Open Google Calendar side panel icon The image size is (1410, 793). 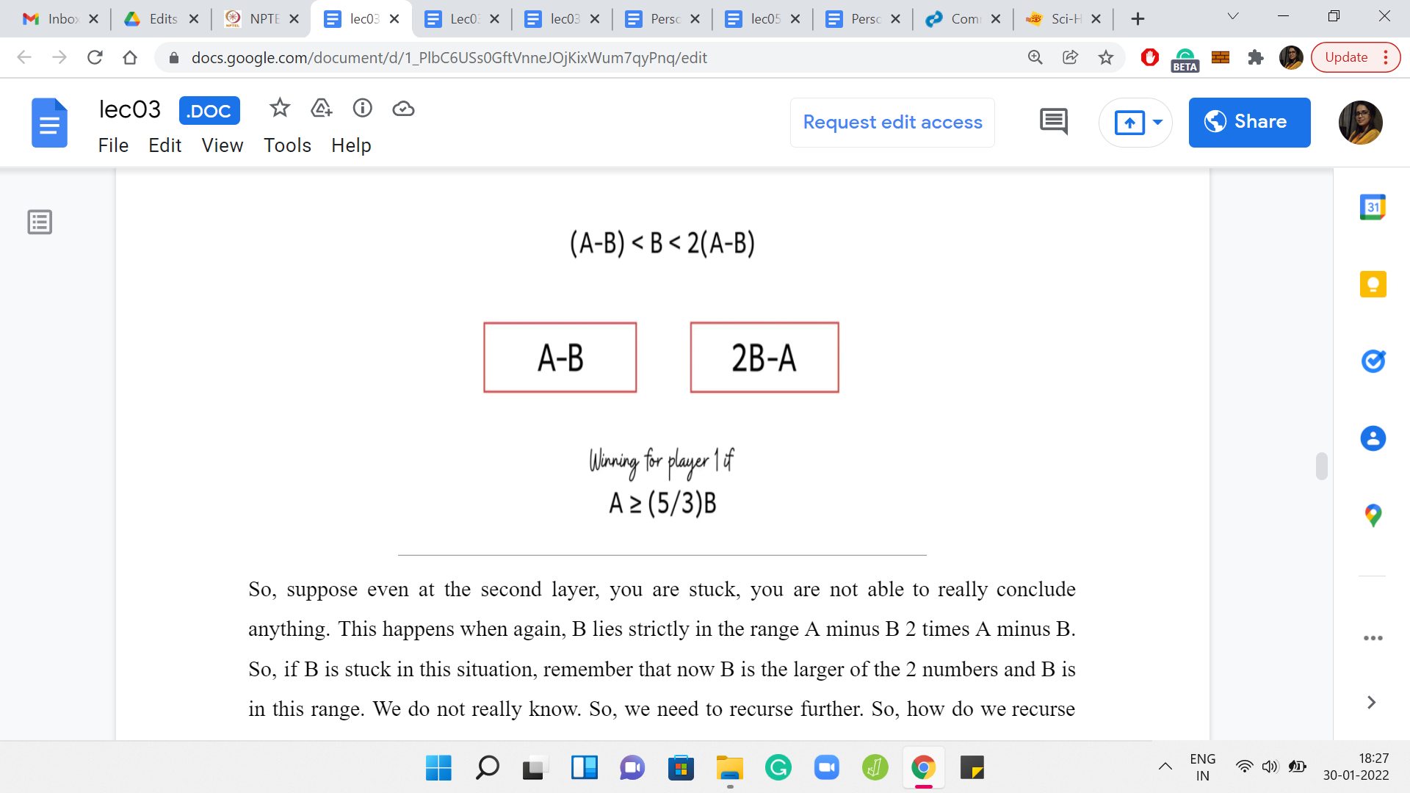(1372, 207)
